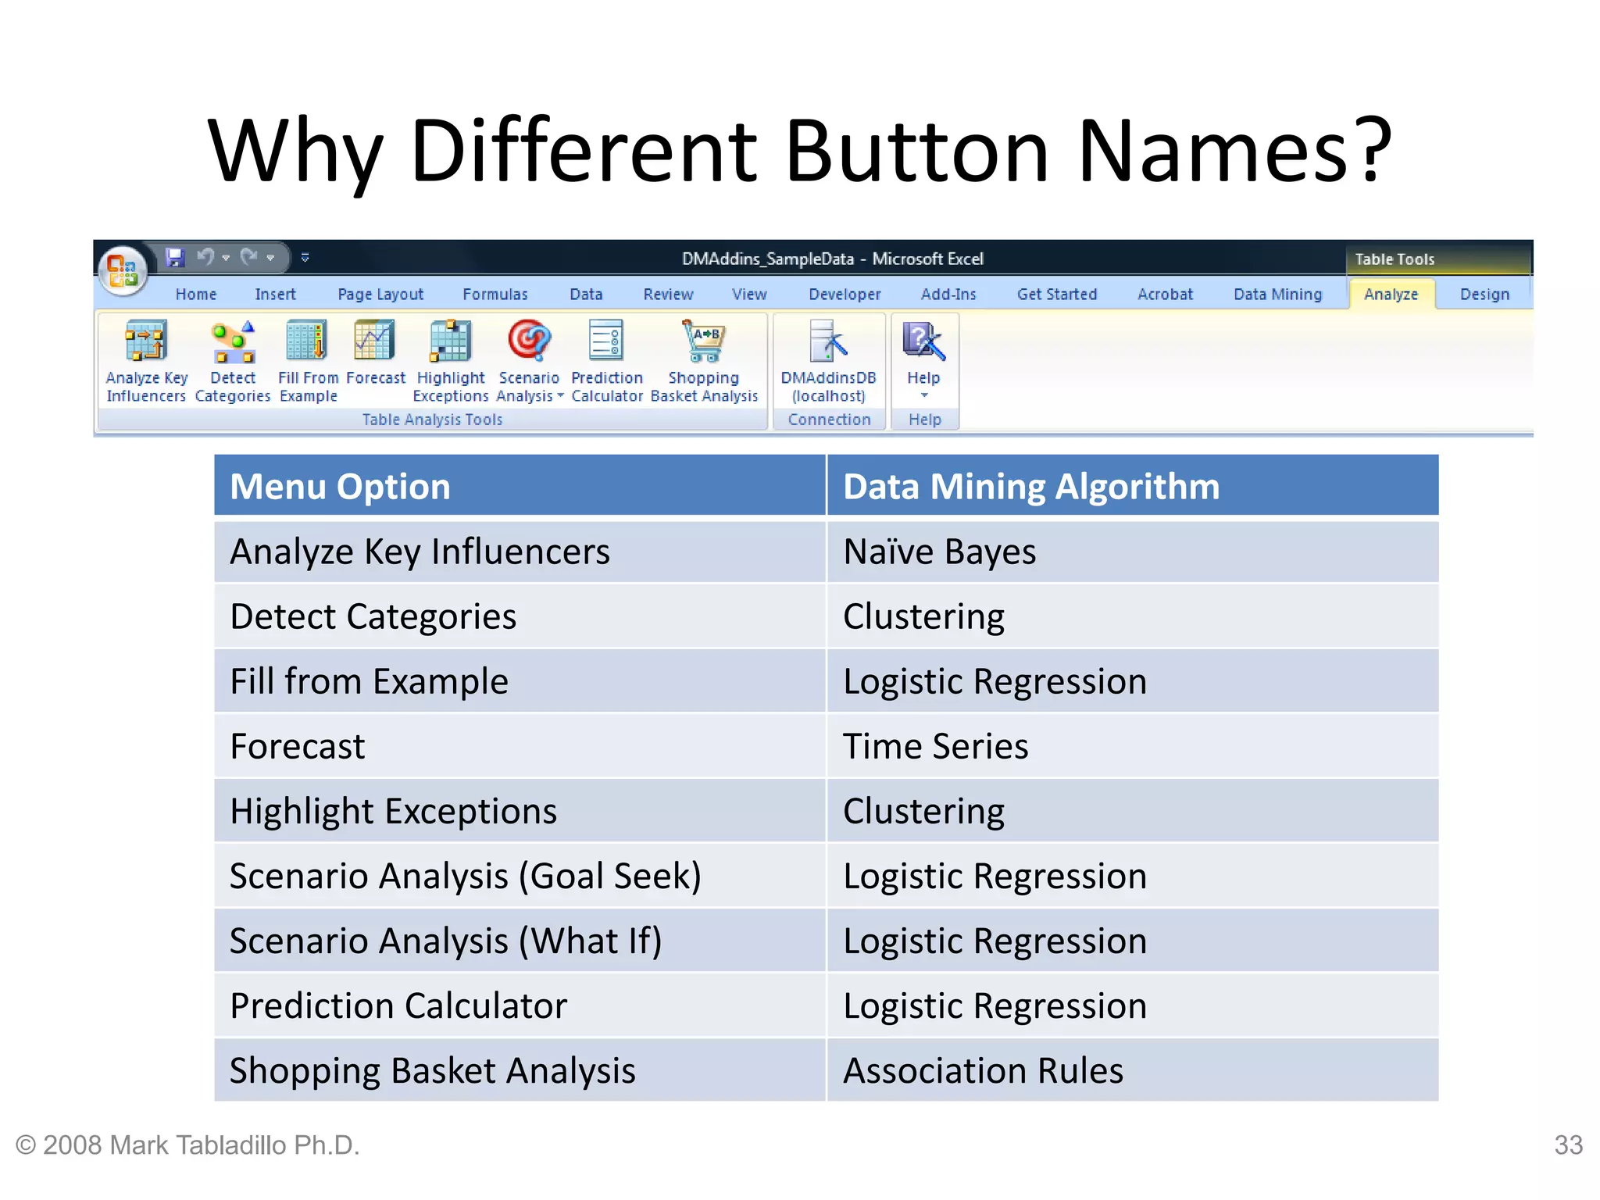Select the Scenario Analysis (Goal Seek) cell

tap(520, 876)
